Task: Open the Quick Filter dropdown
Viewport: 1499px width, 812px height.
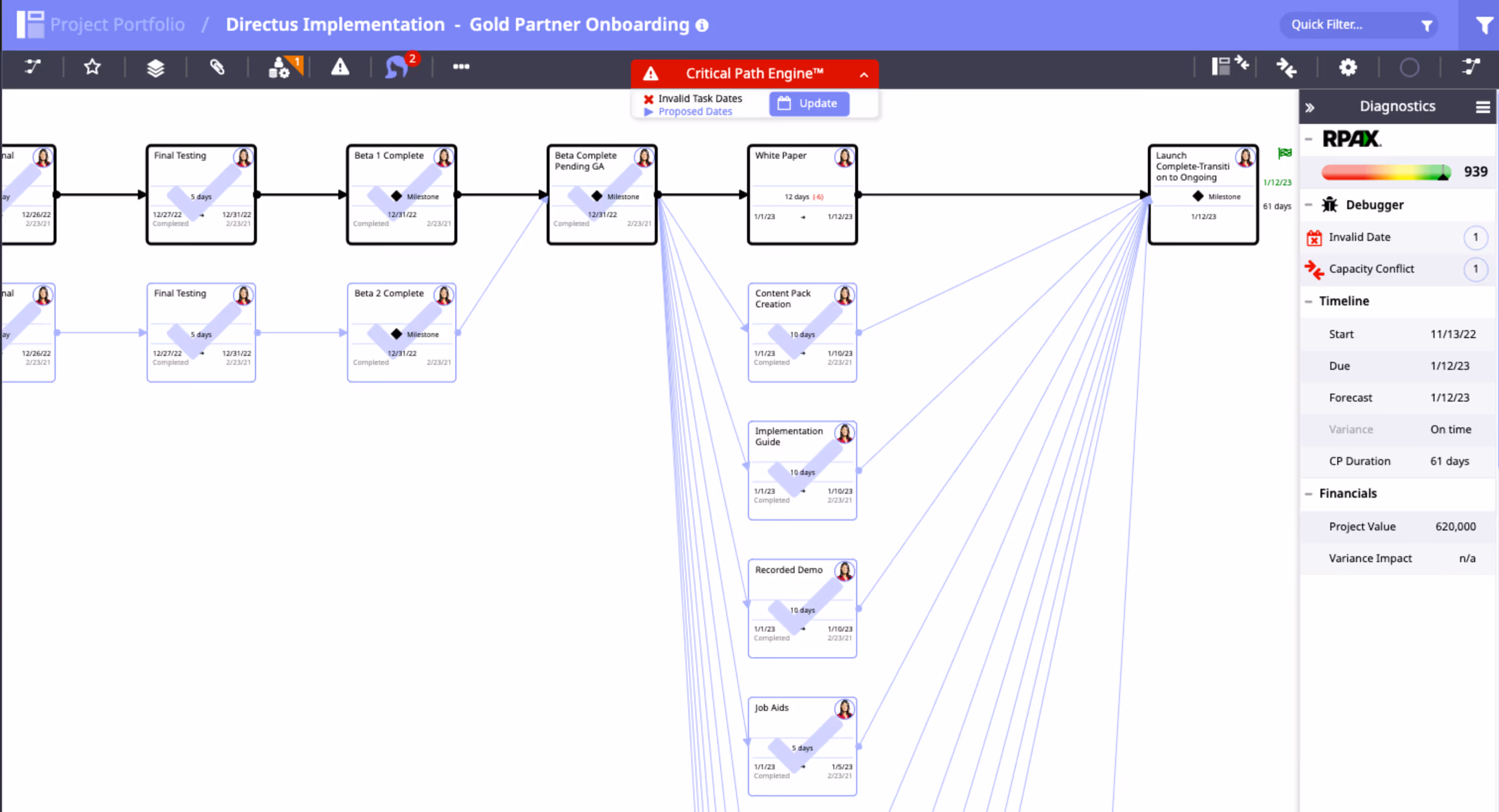Action: (1359, 25)
